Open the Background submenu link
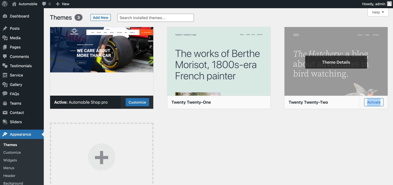The image size is (393, 185). click(13, 183)
